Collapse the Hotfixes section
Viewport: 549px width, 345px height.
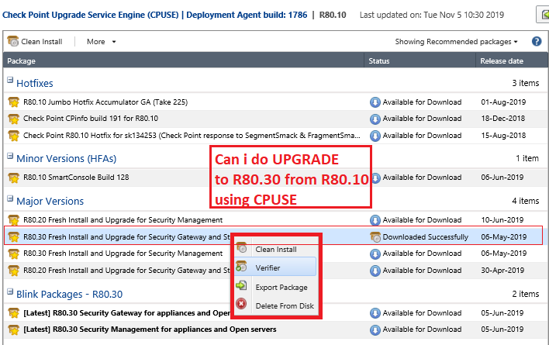coord(10,80)
